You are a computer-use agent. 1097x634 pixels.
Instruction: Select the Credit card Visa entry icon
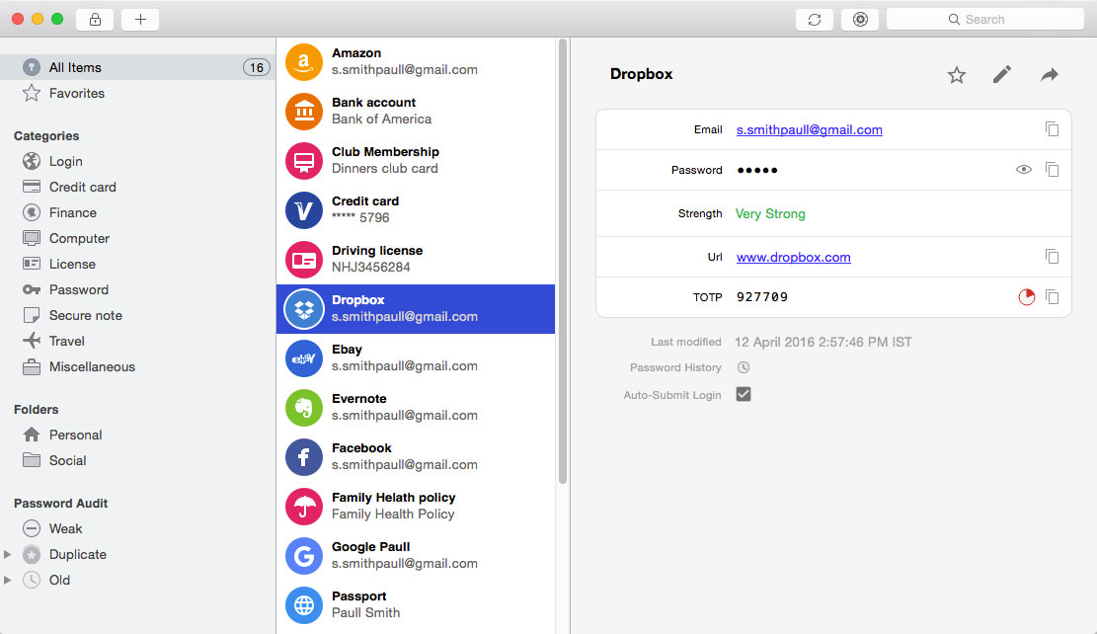click(304, 210)
